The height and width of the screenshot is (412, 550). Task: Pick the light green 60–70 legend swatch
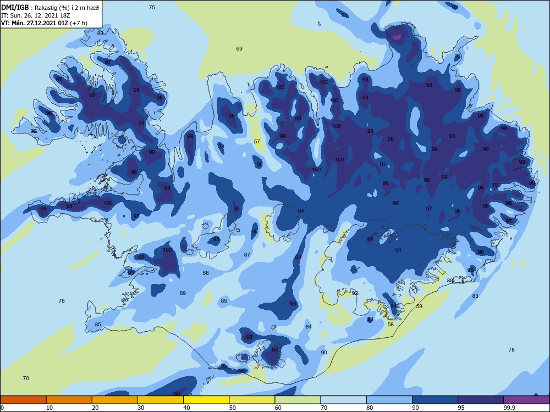[298, 400]
